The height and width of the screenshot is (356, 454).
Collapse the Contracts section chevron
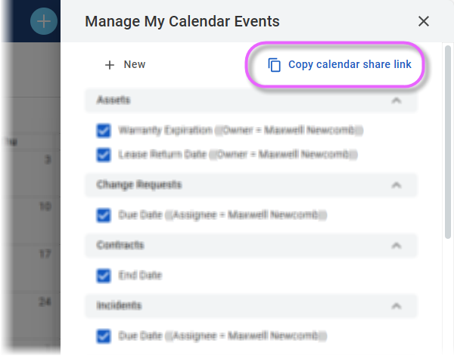(396, 246)
